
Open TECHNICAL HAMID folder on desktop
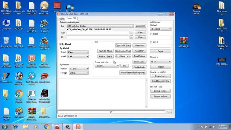(x=6, y=8)
